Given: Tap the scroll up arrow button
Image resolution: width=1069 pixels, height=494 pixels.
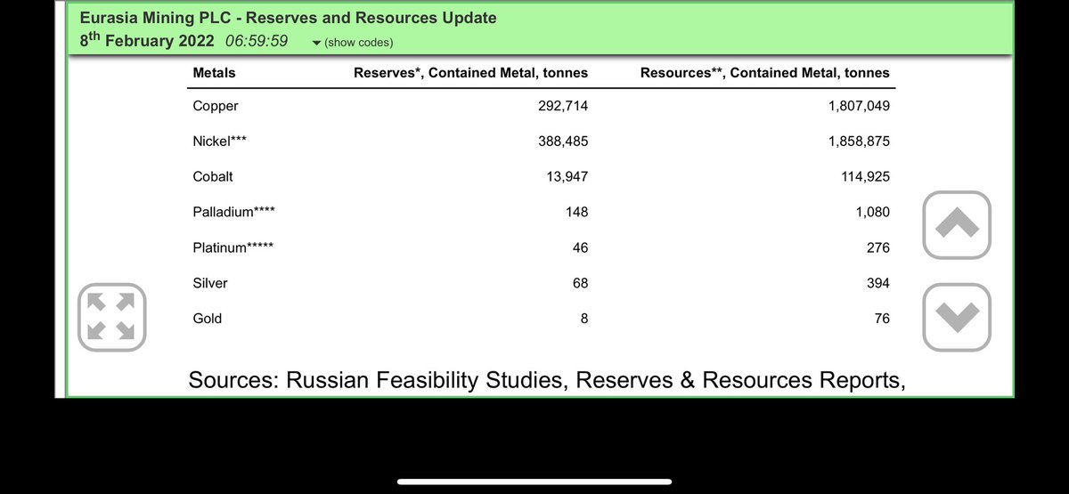Looking at the screenshot, I should click(957, 225).
